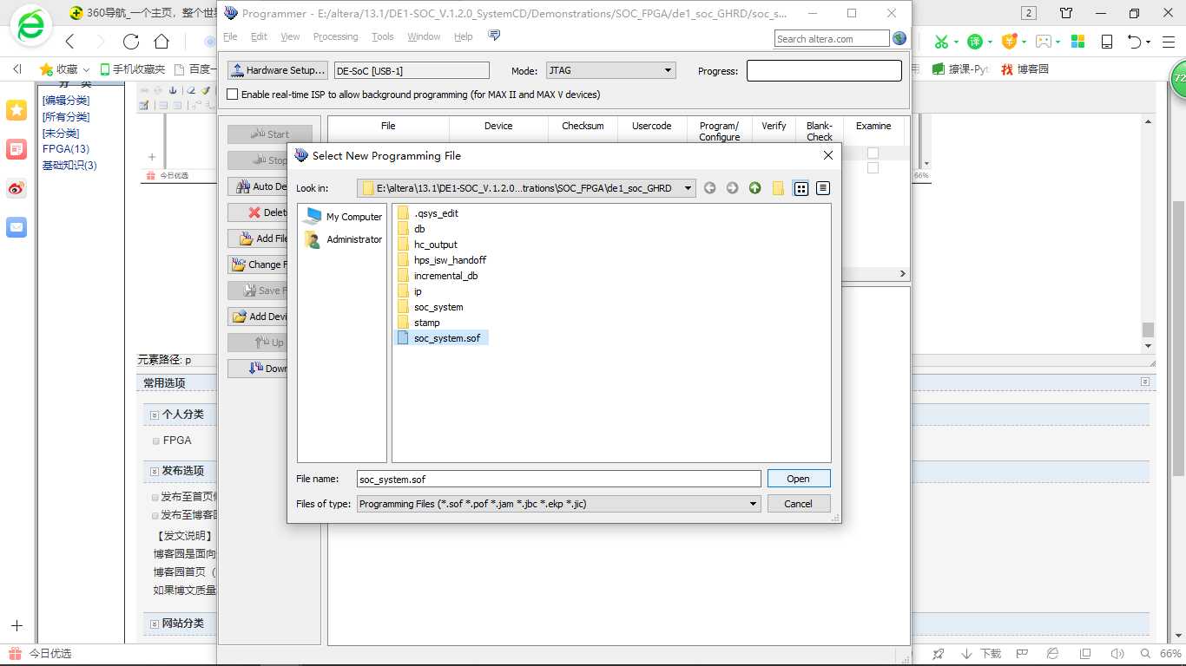This screenshot has height=666, width=1186.
Task: Click the mobile device icon in browser toolbar
Action: coord(1107,42)
